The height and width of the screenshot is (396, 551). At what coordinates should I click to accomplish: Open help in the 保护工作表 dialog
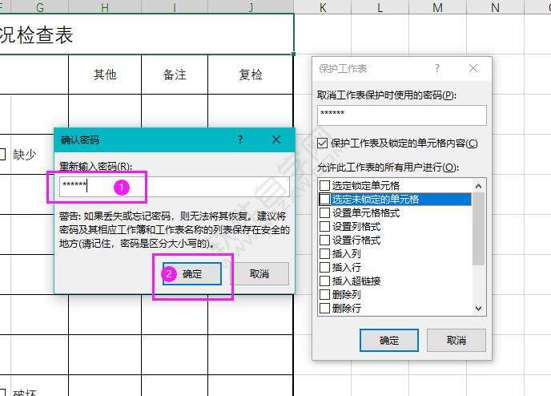(x=437, y=68)
